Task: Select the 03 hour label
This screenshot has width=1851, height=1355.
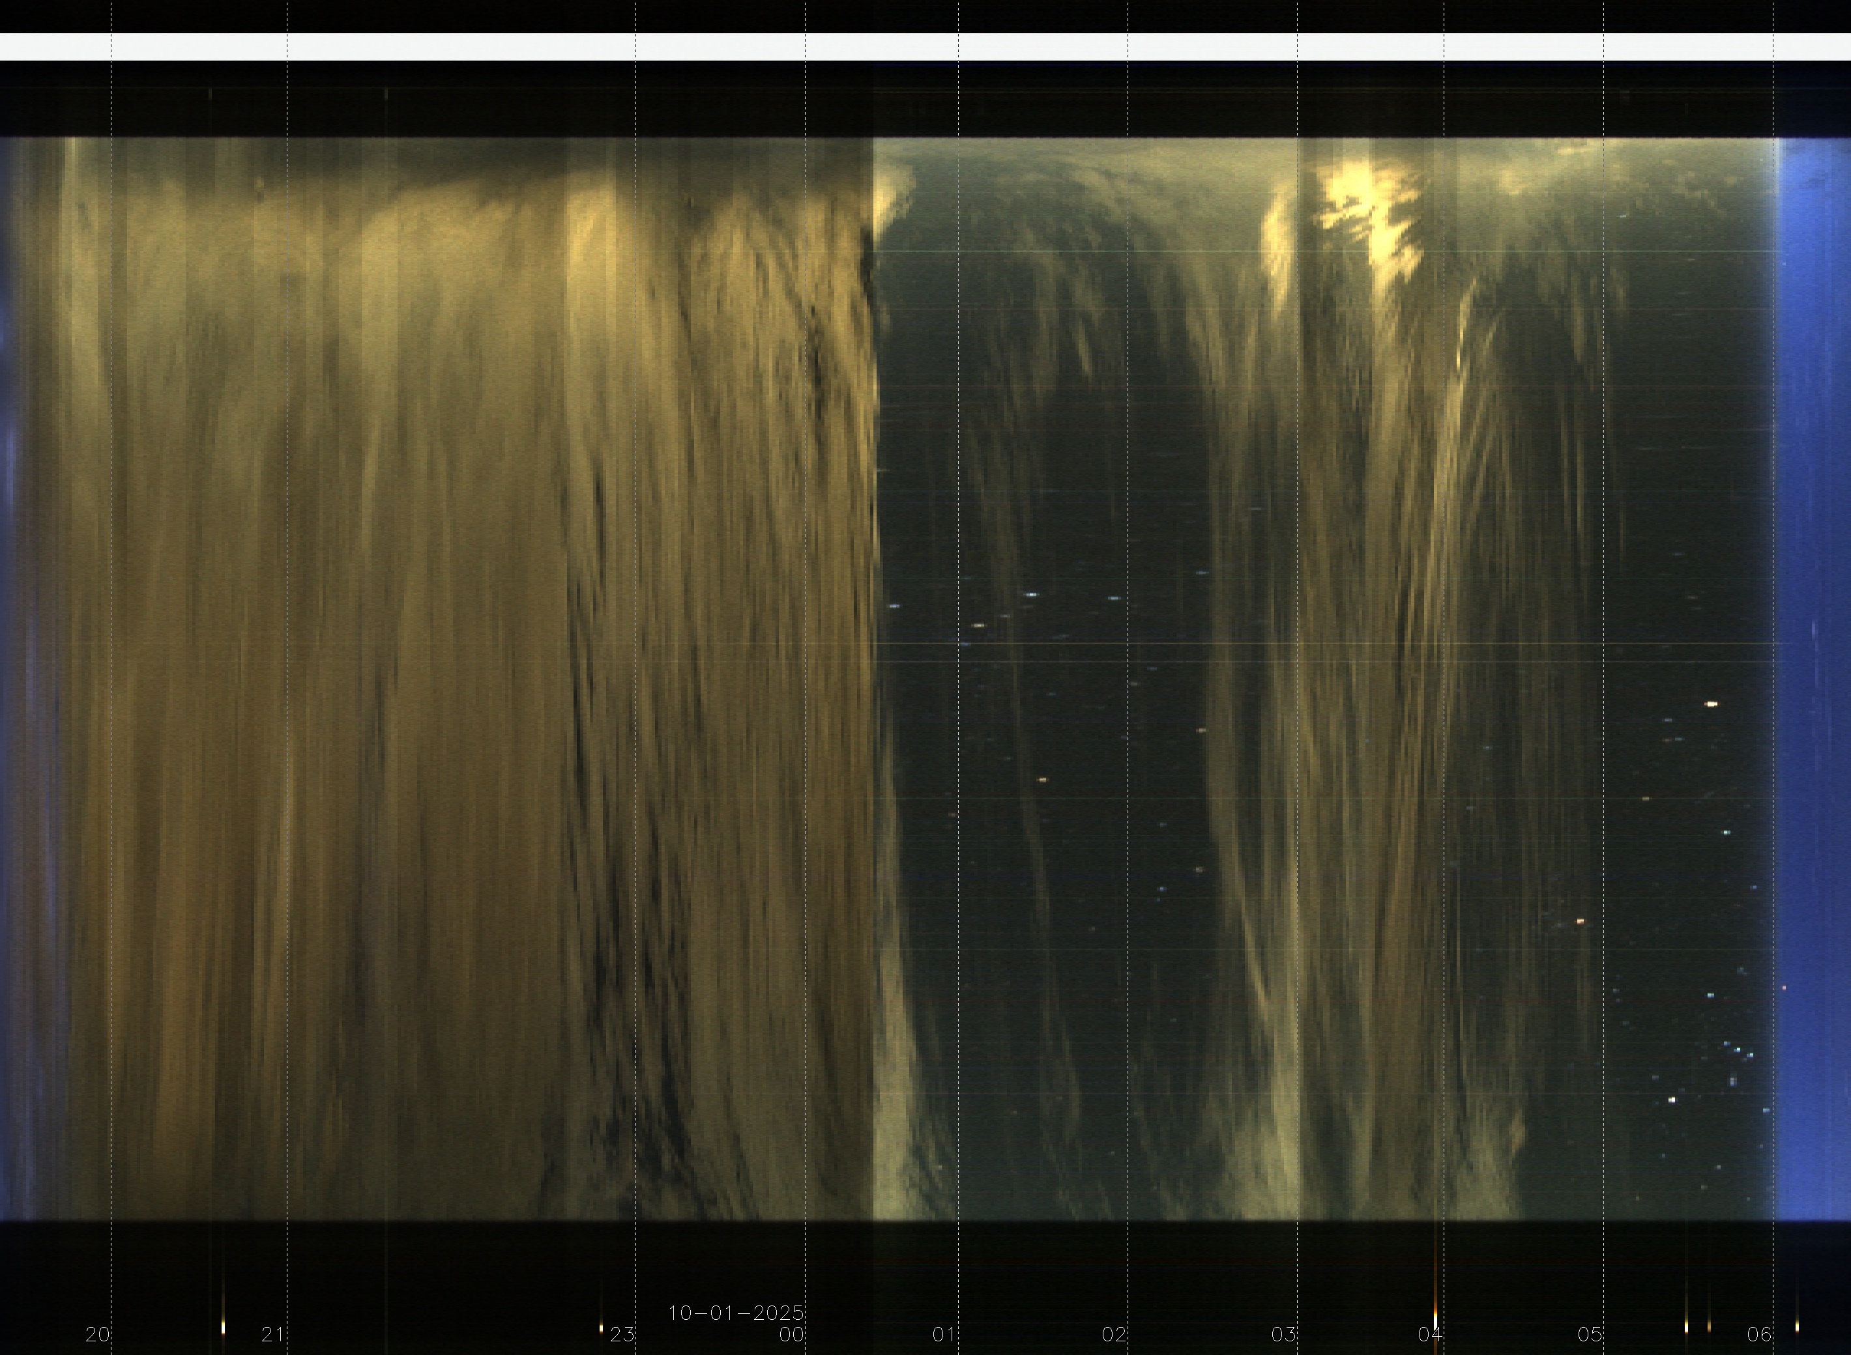Action: pyautogui.click(x=1283, y=1335)
